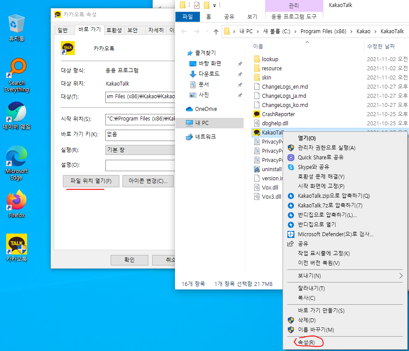Select the lookup folder
409x351 pixels.
coord(266,59)
